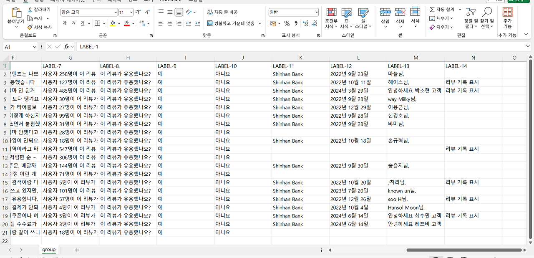Select column K header
This screenshot has width=534, height=258.
click(x=300, y=58)
